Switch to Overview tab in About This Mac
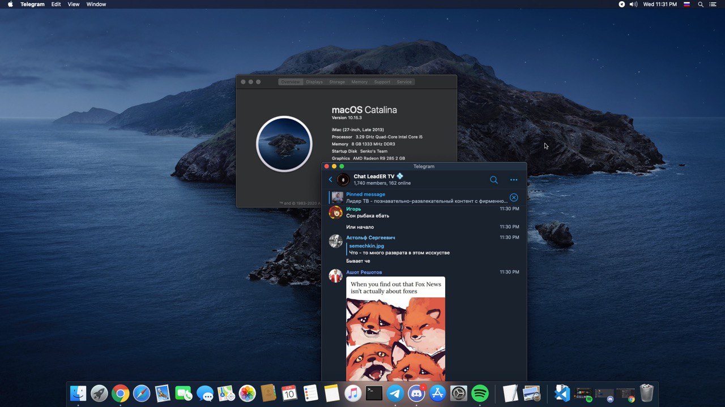Screen dimensions: 725x407 pos(291,82)
